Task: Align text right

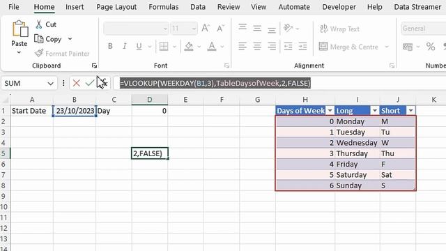Action: click(x=272, y=46)
